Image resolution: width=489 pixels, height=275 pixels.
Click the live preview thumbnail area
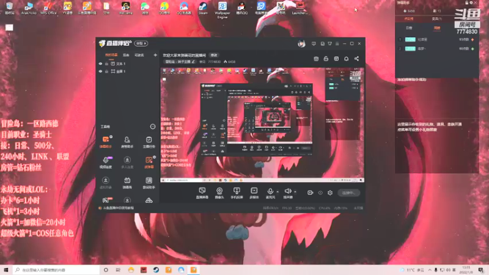262,125
